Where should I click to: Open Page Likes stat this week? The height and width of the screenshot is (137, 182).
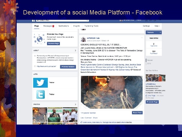154,45
